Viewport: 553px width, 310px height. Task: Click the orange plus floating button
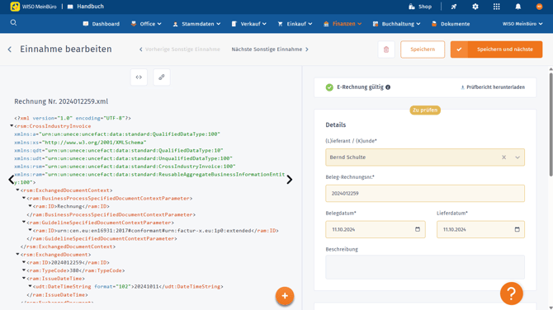285,296
